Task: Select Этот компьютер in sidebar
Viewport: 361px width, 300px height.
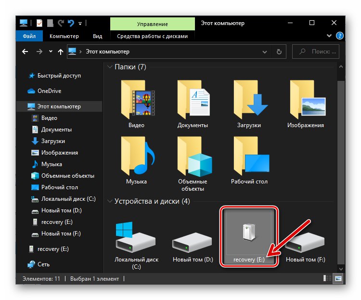Action: 59,106
